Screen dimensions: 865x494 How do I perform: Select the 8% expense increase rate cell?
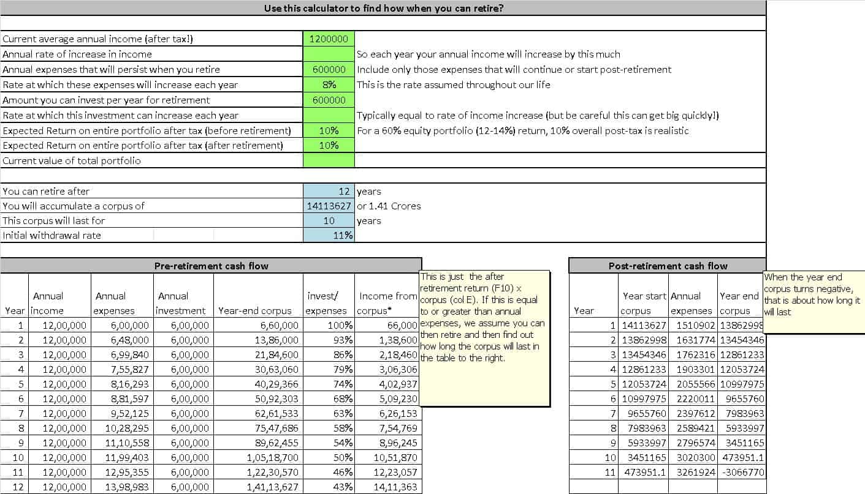[x=329, y=84]
